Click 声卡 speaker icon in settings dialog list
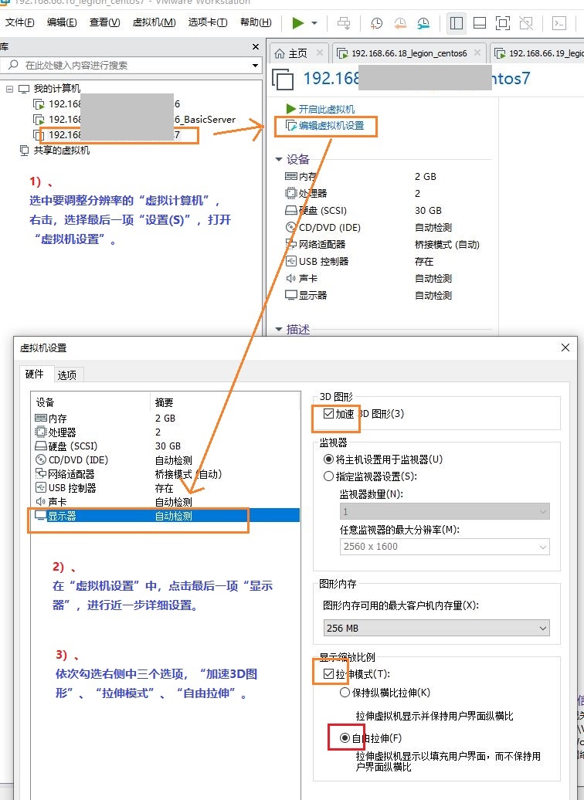Image resolution: width=584 pixels, height=800 pixels. tap(41, 502)
